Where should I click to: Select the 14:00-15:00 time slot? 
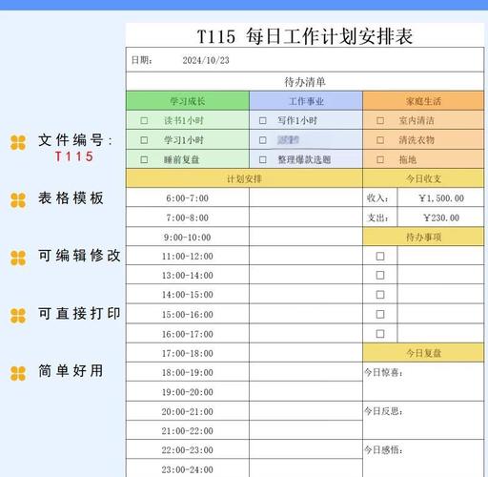tap(188, 295)
